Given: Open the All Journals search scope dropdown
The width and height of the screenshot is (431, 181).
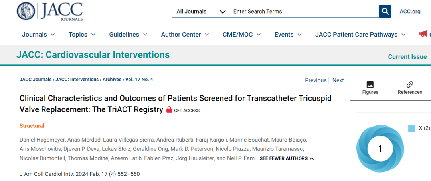Looking at the screenshot, I should click(x=200, y=11).
